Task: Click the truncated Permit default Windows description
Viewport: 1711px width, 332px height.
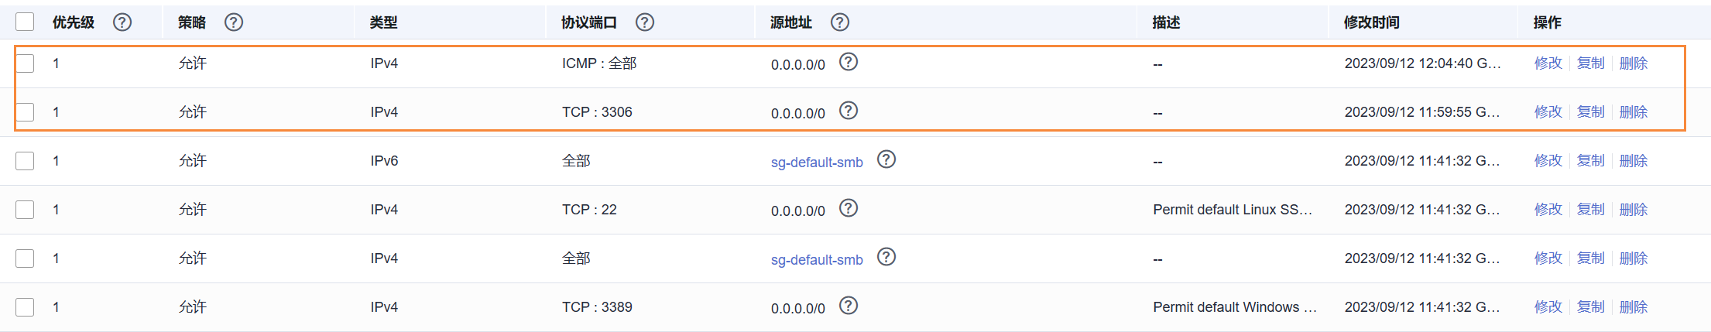Action: click(x=1234, y=307)
